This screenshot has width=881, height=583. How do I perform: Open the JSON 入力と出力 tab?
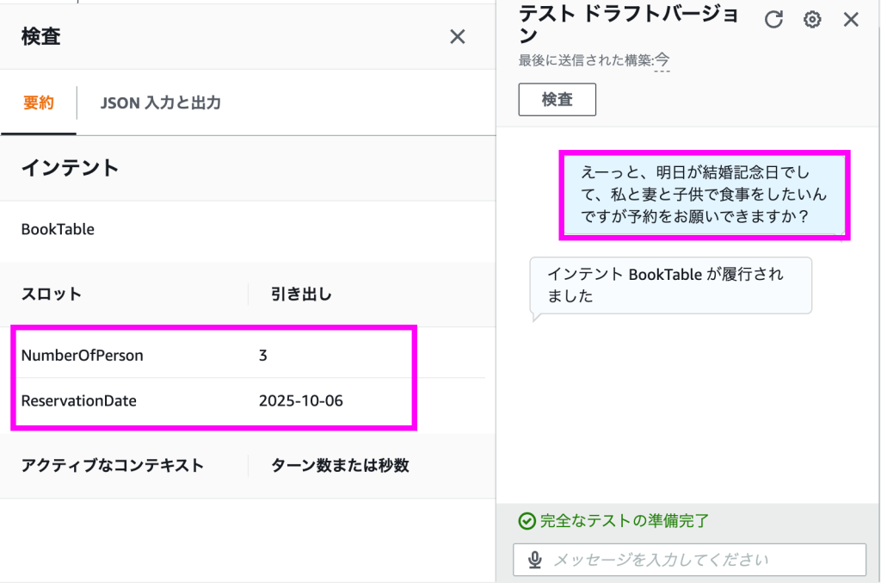click(160, 102)
